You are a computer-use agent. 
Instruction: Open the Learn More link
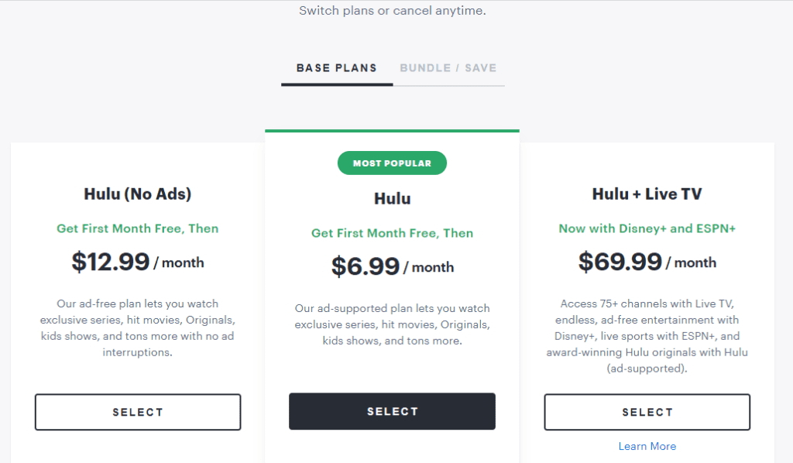(x=647, y=446)
